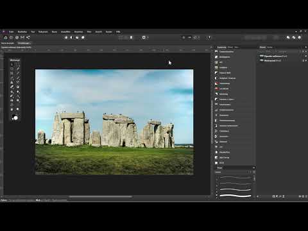Open the Datei menu
The height and width of the screenshot is (231, 308).
click(12, 31)
